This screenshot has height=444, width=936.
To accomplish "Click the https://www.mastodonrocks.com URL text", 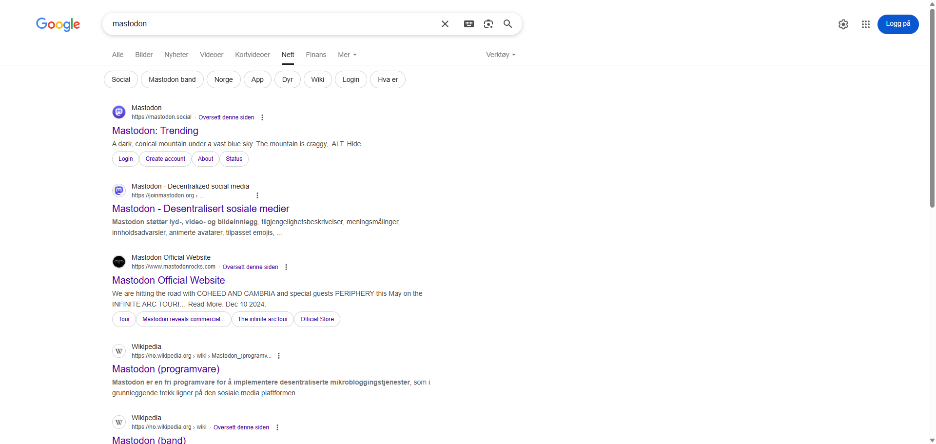I will [x=174, y=267].
